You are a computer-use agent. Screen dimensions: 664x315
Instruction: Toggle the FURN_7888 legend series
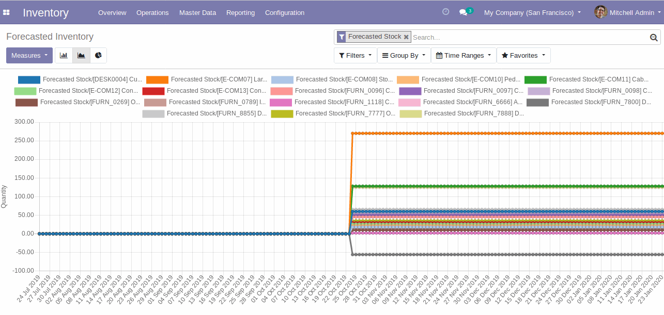pyautogui.click(x=461, y=114)
